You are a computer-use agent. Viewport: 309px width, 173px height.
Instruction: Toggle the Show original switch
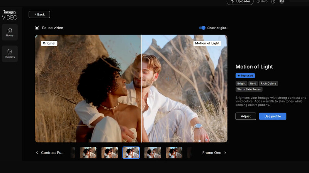pos(202,28)
